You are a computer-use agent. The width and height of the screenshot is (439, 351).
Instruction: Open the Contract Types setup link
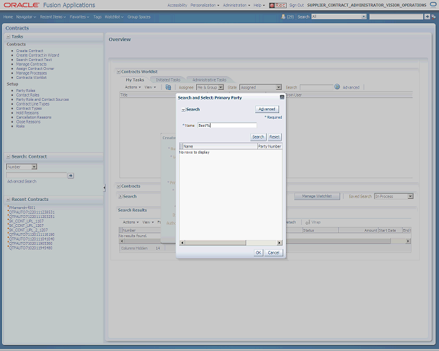[x=29, y=108]
